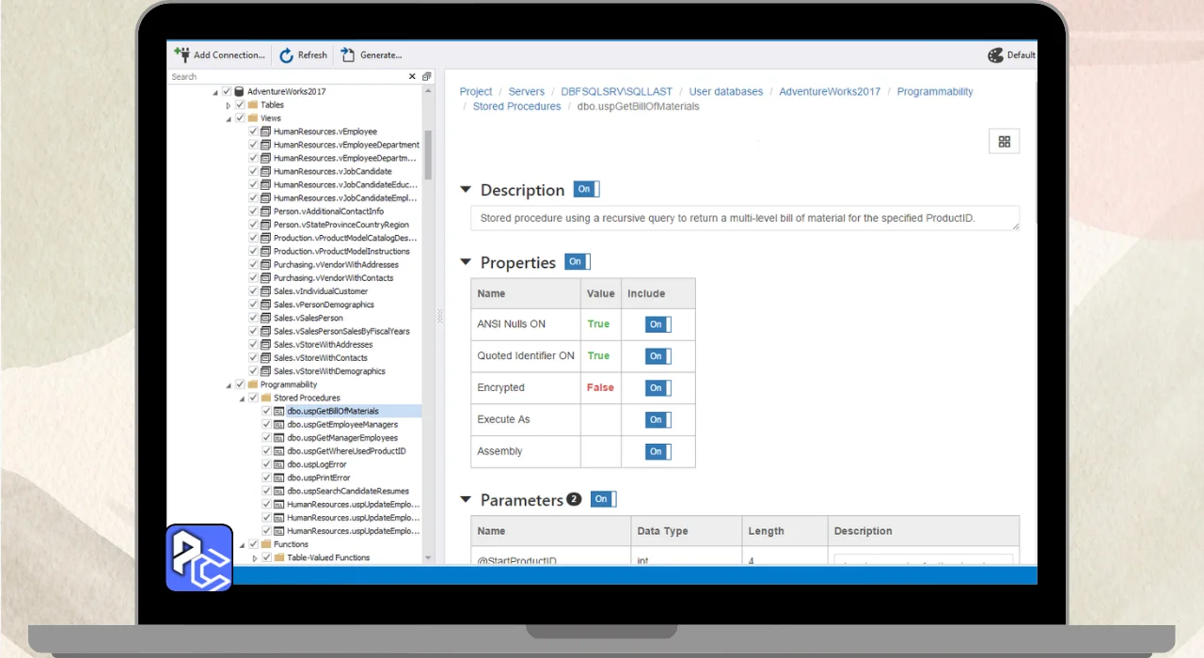Screen dimensions: 1204x658
Task: Collapse the Properties section triangle
Action: pyautogui.click(x=465, y=261)
